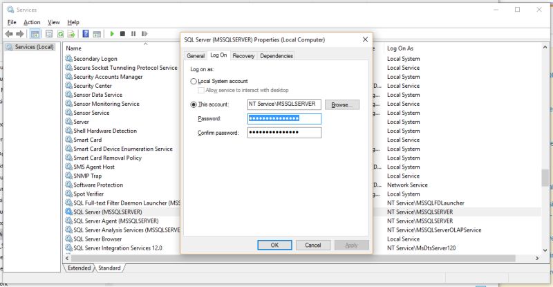Click gear icon next to SMS Agent Host
Screen dimensions: 553x287
point(68,167)
